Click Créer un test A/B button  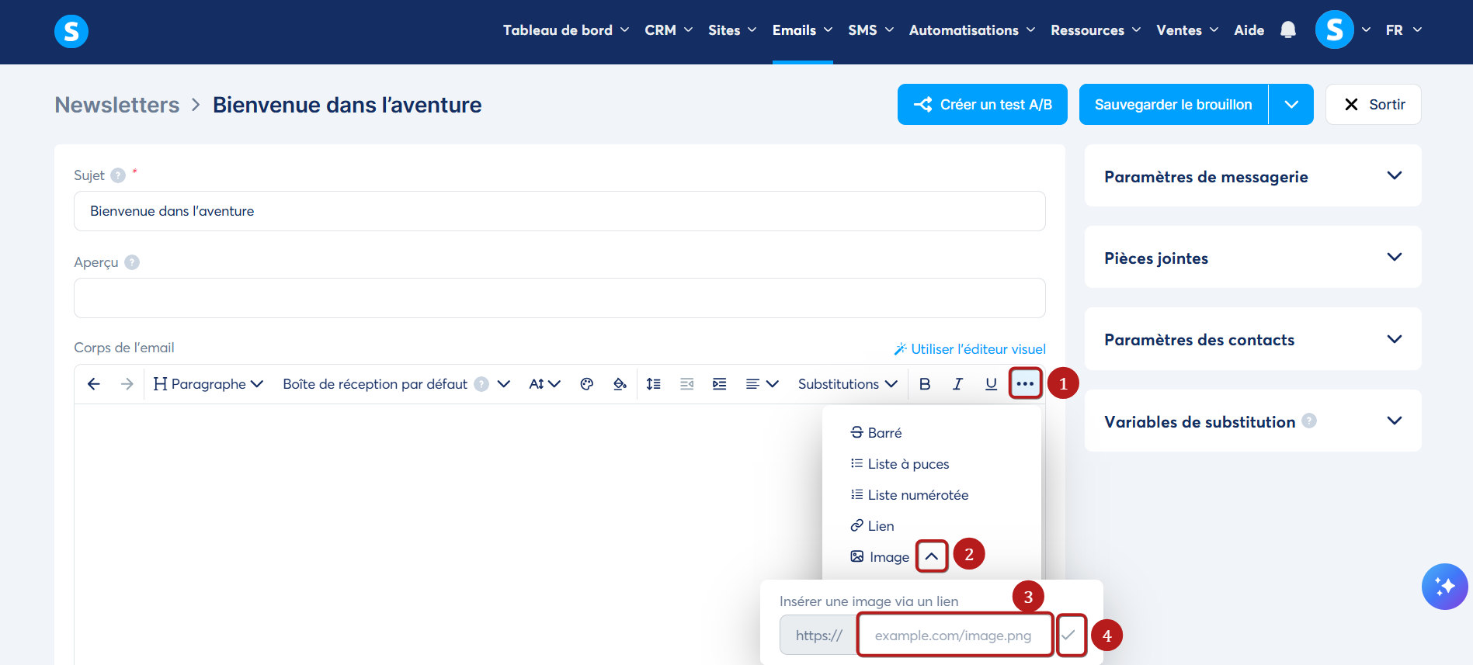982,105
